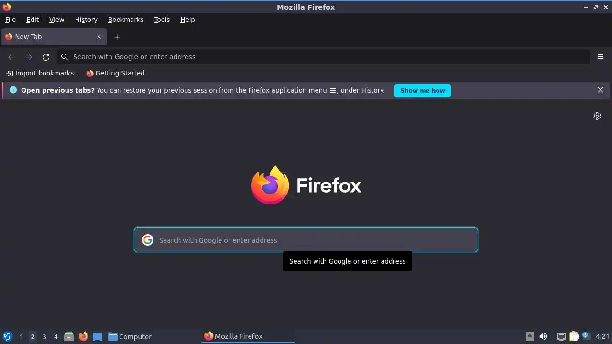Open the Help menu

(187, 20)
